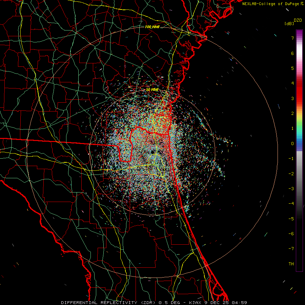Viewport: 305px width, 305px height.
Task: Click the 2 value on the color scale
Action: coord(292,114)
